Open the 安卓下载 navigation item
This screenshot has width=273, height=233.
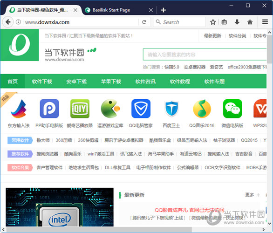(76, 82)
